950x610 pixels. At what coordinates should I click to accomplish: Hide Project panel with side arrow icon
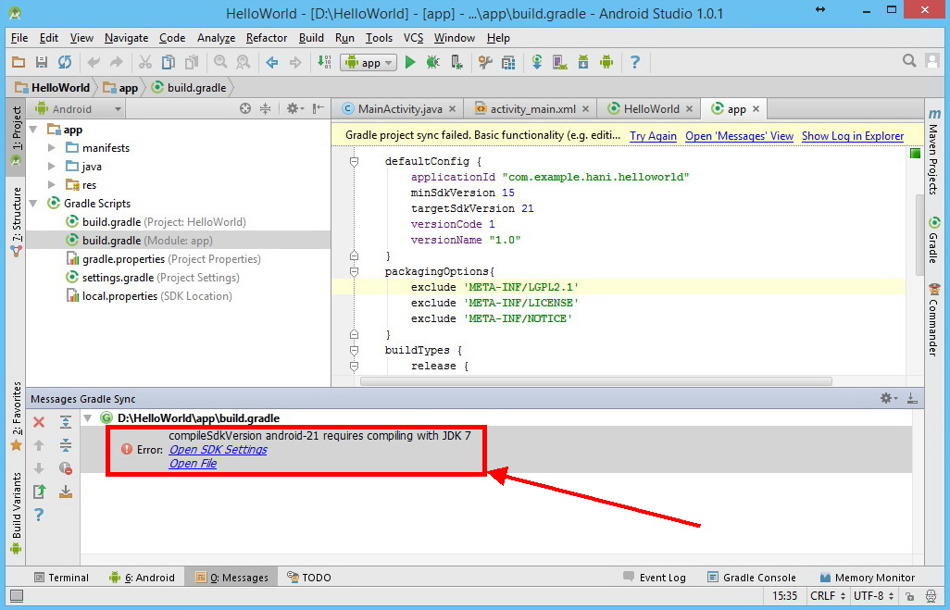pos(319,108)
